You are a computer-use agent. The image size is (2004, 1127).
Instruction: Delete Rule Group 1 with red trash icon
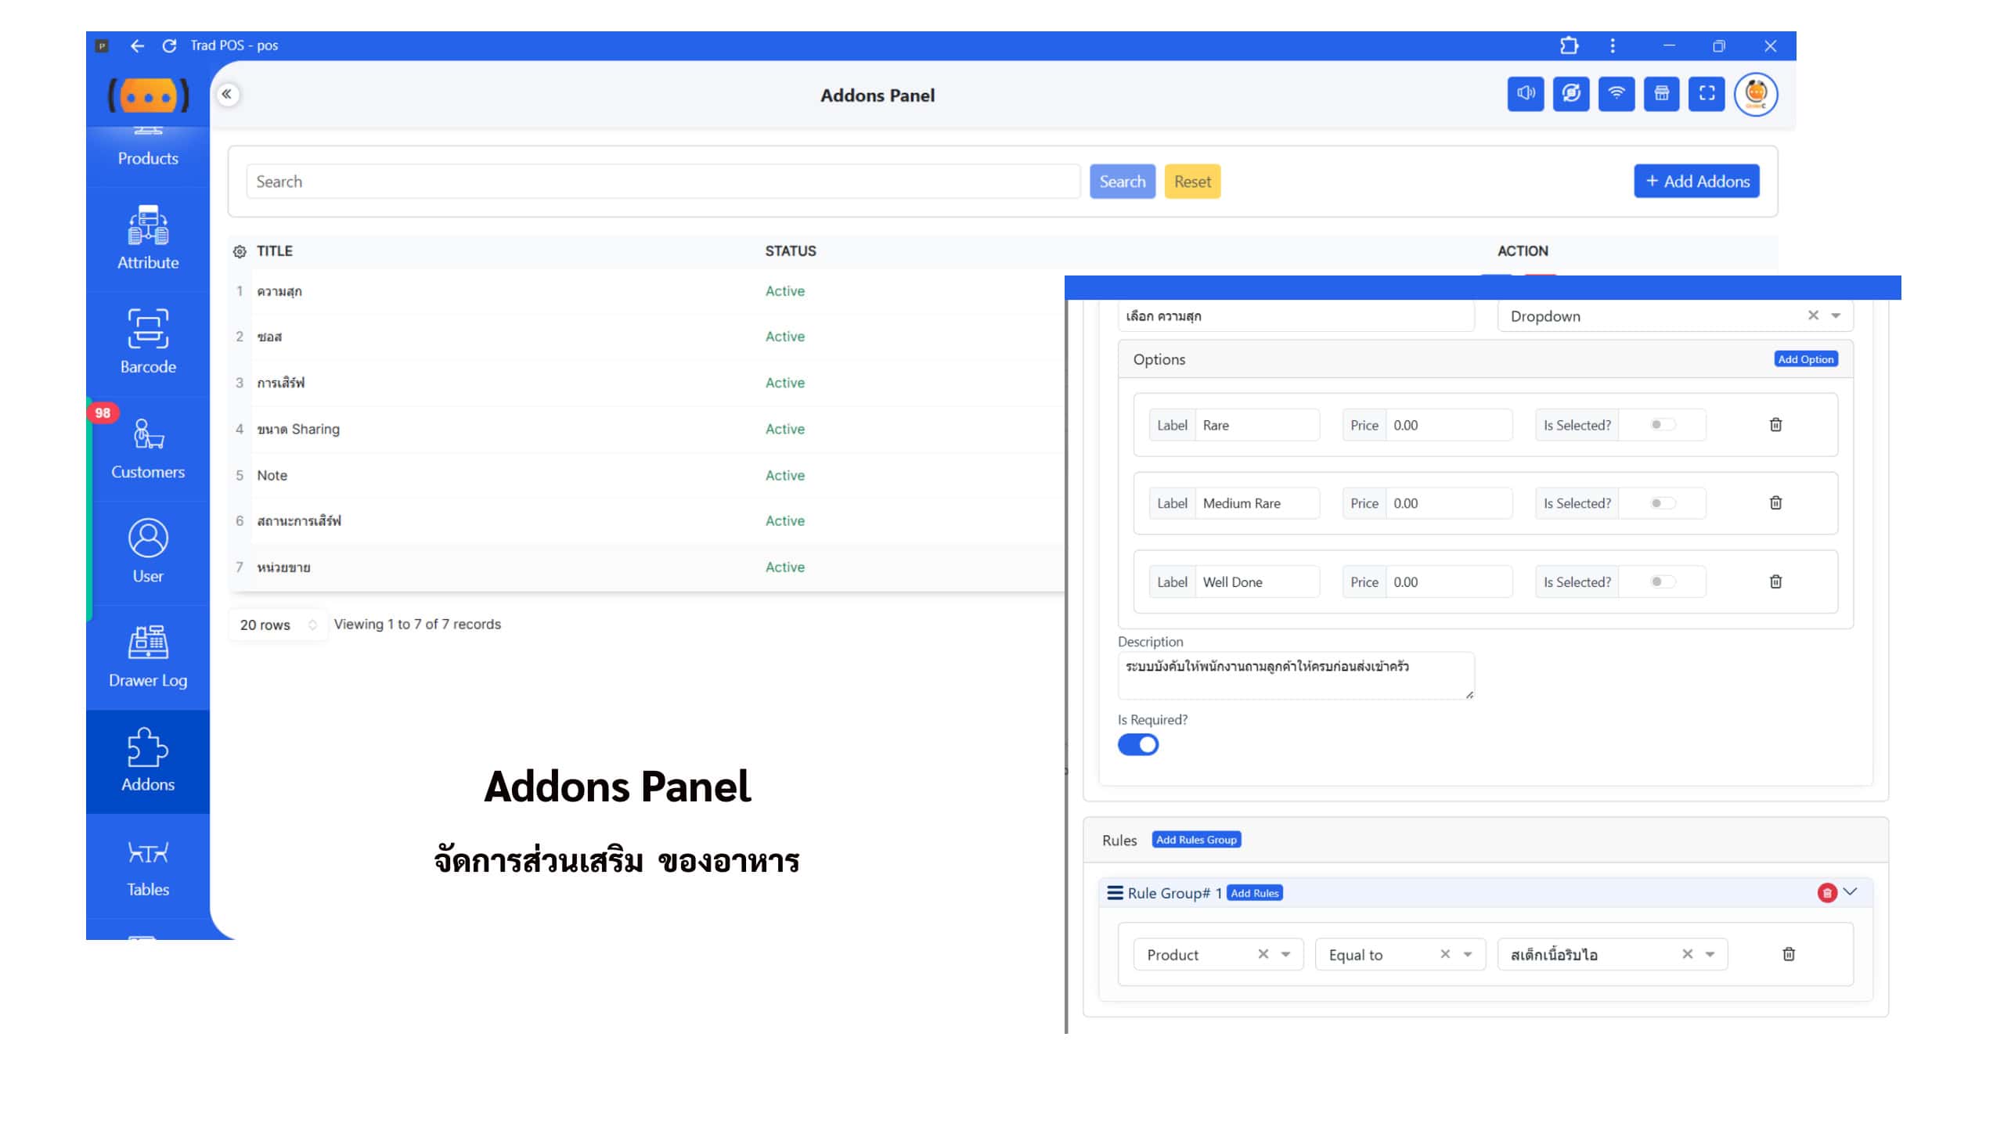1827,893
